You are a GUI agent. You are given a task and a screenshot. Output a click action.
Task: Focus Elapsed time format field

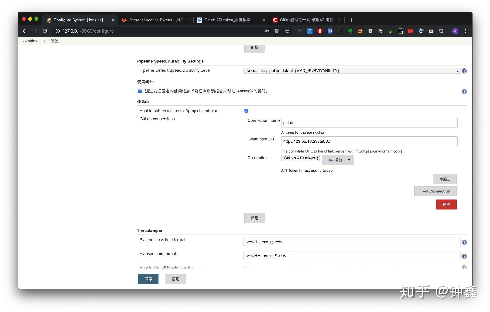pyautogui.click(x=352, y=256)
